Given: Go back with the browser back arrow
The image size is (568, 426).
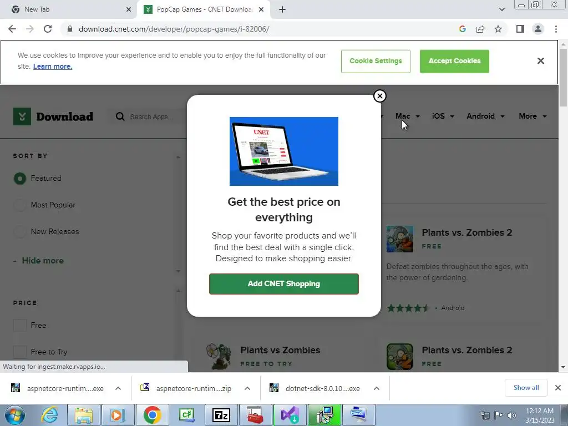Looking at the screenshot, I should (12, 29).
